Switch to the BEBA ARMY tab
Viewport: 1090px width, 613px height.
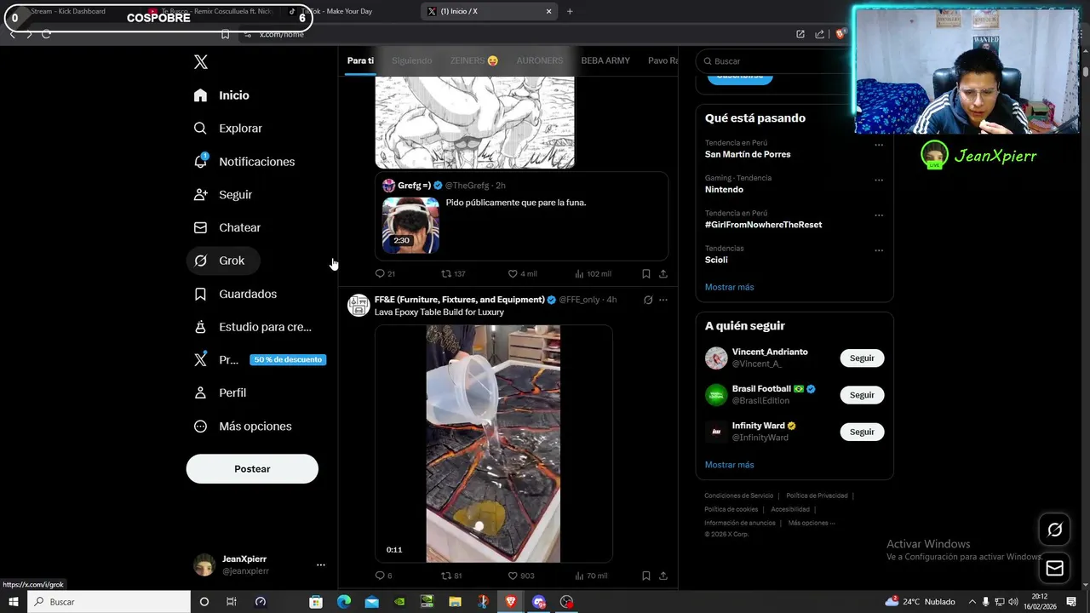[x=605, y=60]
